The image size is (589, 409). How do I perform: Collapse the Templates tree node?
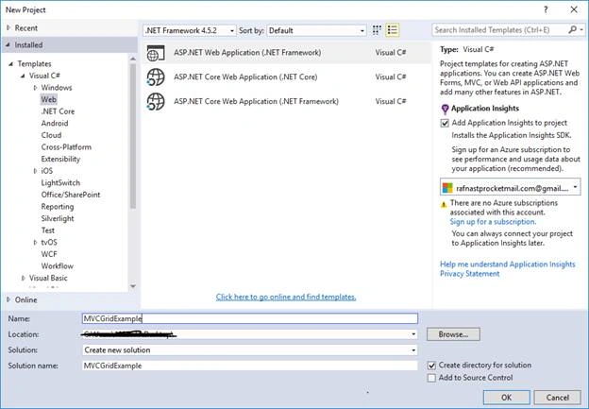point(11,64)
